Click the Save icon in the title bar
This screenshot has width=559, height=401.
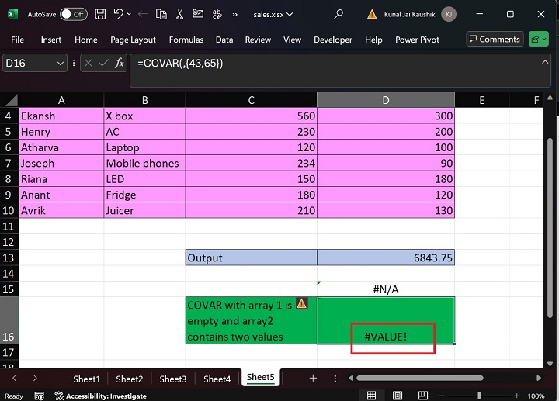pos(100,14)
